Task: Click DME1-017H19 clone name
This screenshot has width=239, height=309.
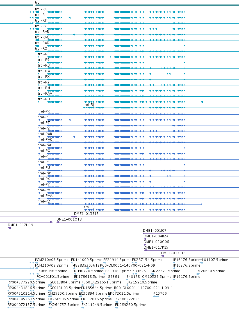Action: pos(21,225)
